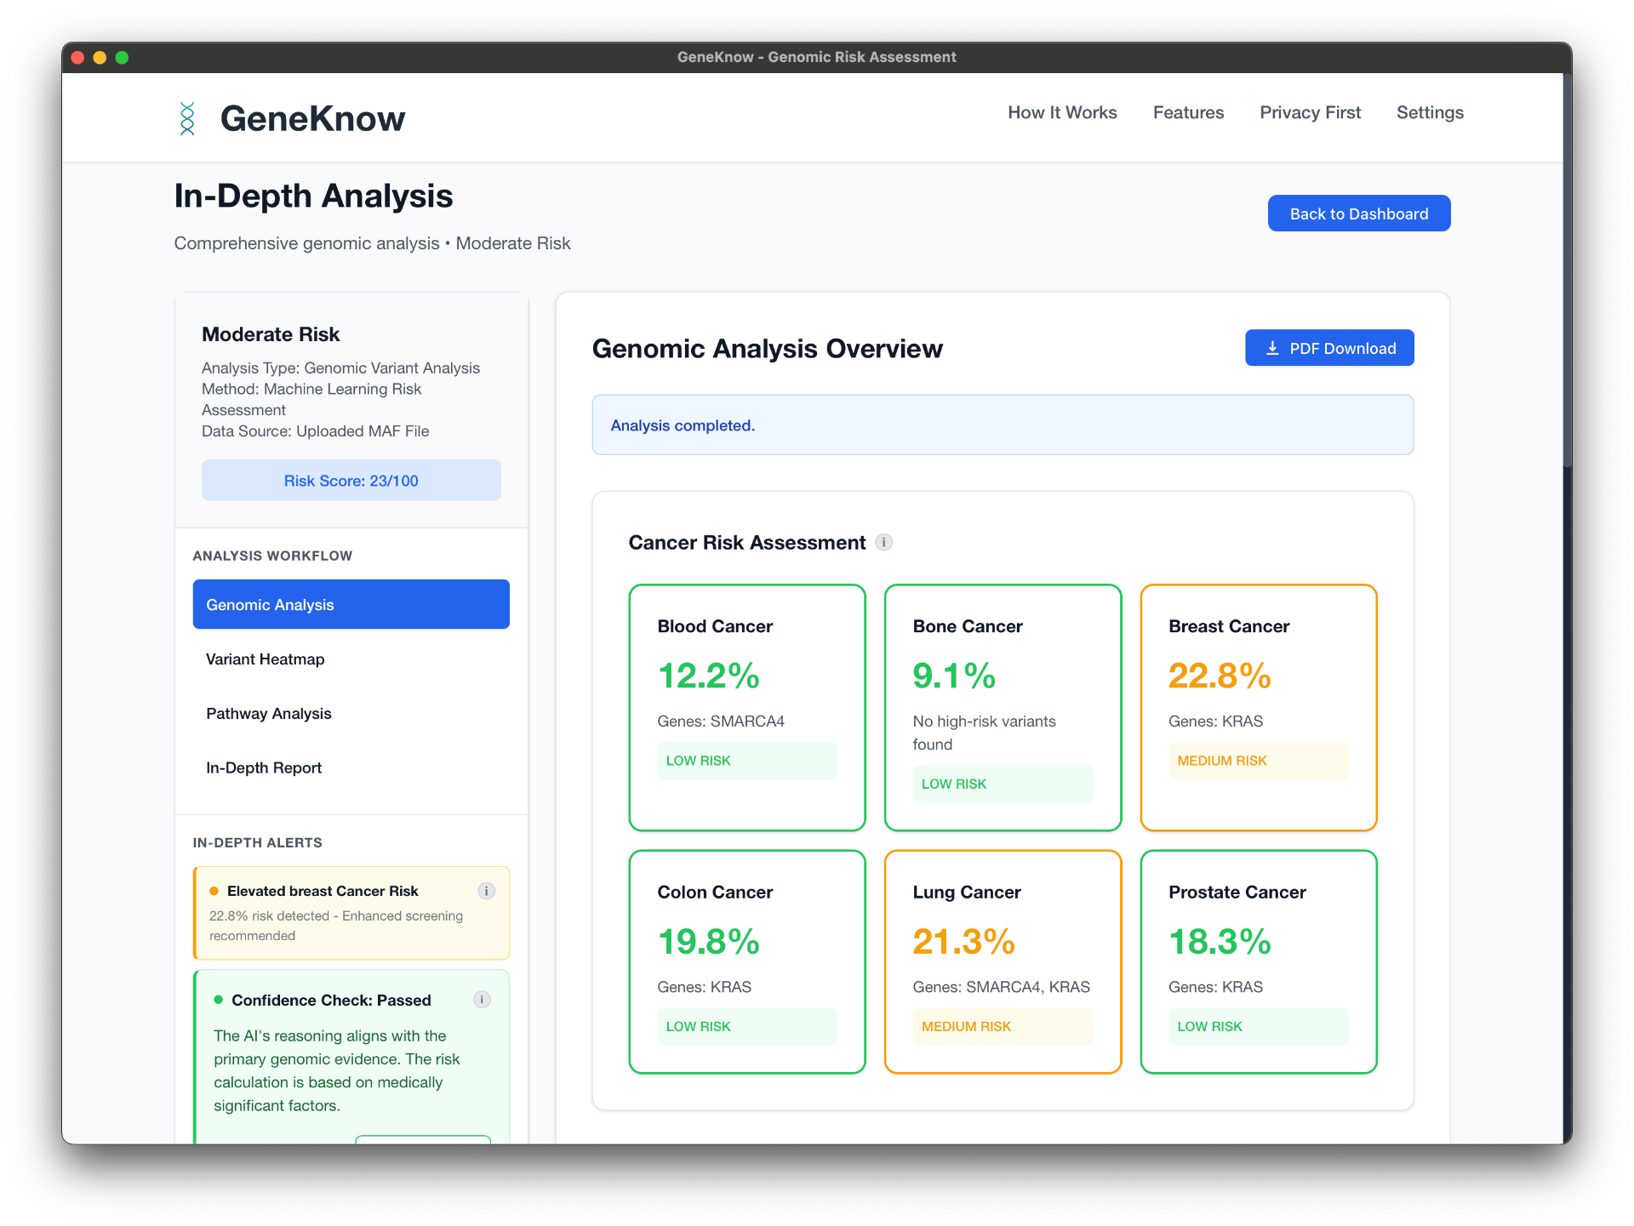Select the Bone Cancer risk card
Screen dimensions: 1634x1226
pyautogui.click(x=1003, y=708)
